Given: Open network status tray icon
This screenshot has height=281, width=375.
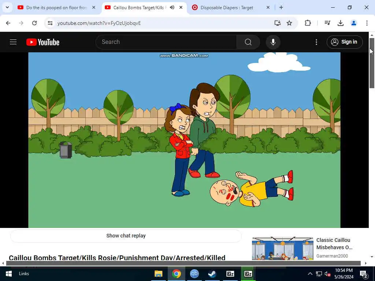Looking at the screenshot, I should [319, 274].
